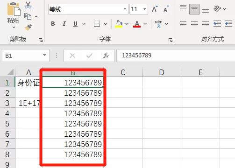This screenshot has height=168, width=235.
Task: Open the font size 11 dropdown
Action: pyautogui.click(x=145, y=9)
